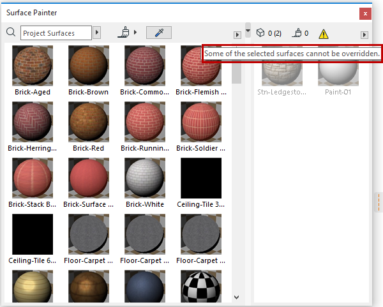Close the Surface Painter window

pos(365,13)
